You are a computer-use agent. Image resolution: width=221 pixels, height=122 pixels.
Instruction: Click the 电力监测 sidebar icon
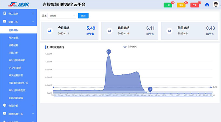click(5, 13)
